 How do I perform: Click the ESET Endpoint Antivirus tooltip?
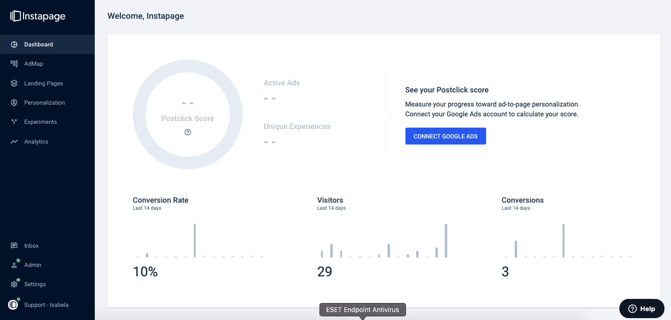coord(363,310)
